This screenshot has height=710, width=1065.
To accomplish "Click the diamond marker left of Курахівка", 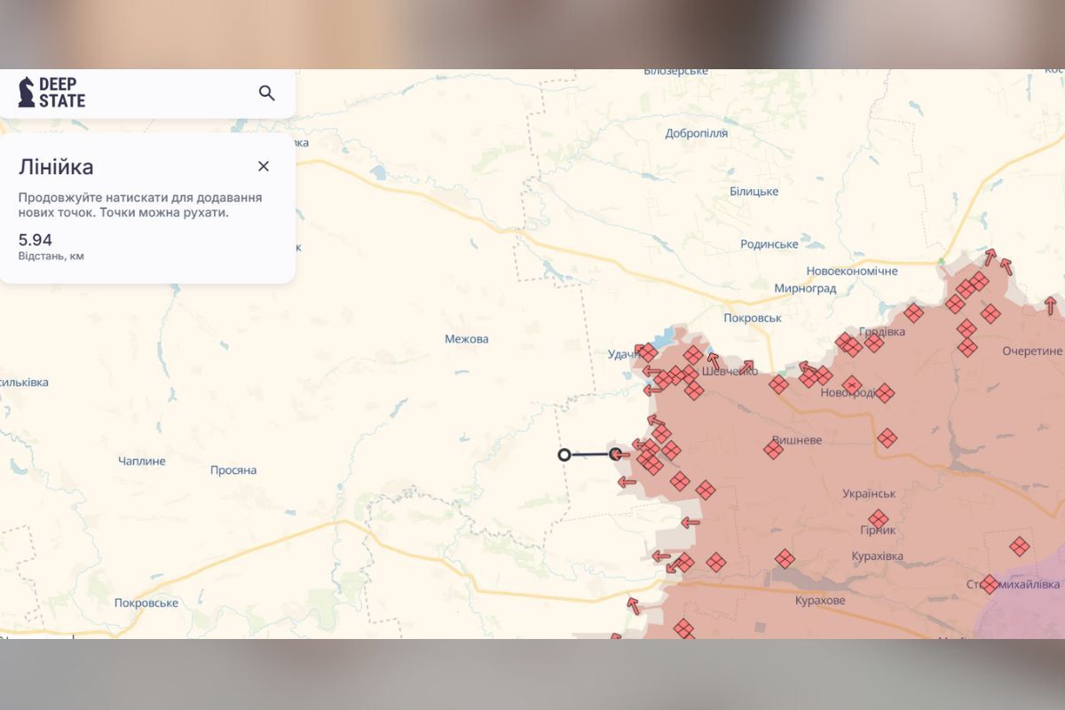I will tap(785, 558).
